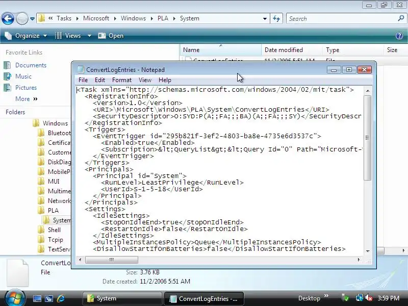This screenshot has width=408, height=306.
Task: Select the Tcpip folder in tree
Action: coord(56,240)
